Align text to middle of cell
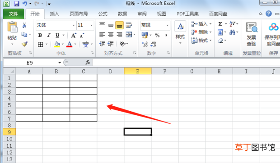Viewport: 280px width, 163px height. click(111, 25)
